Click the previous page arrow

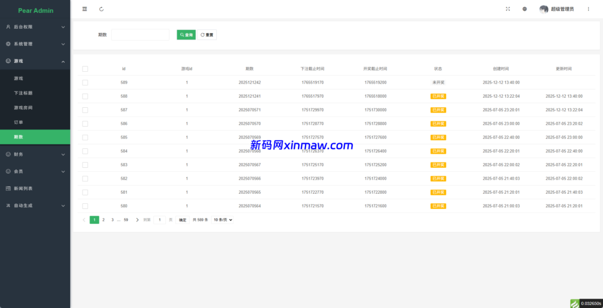click(x=84, y=220)
